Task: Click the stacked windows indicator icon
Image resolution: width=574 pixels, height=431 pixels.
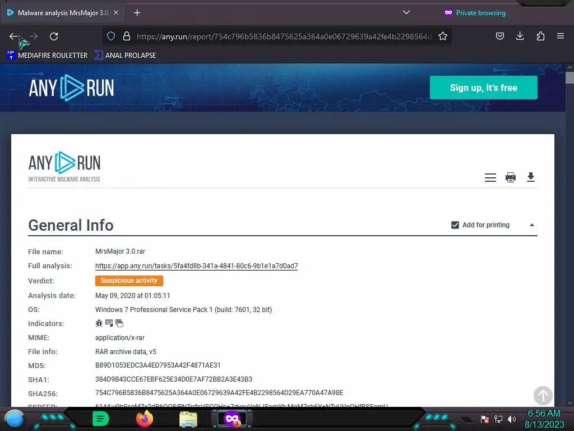Action: (119, 323)
